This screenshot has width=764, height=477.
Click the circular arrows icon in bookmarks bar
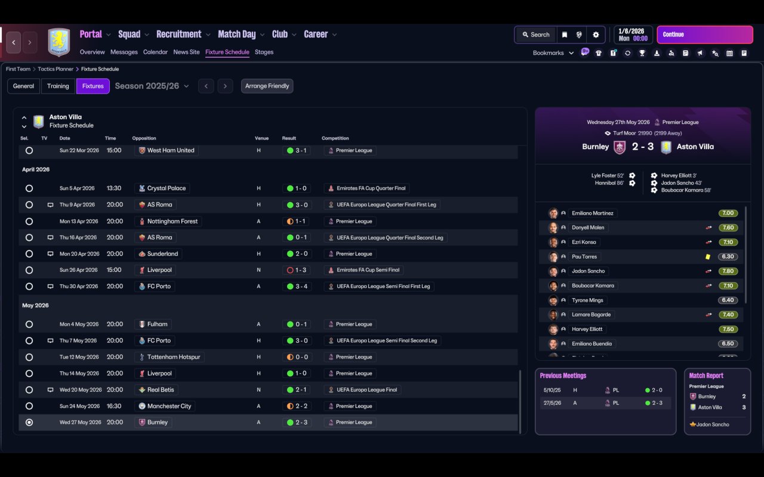pos(627,53)
